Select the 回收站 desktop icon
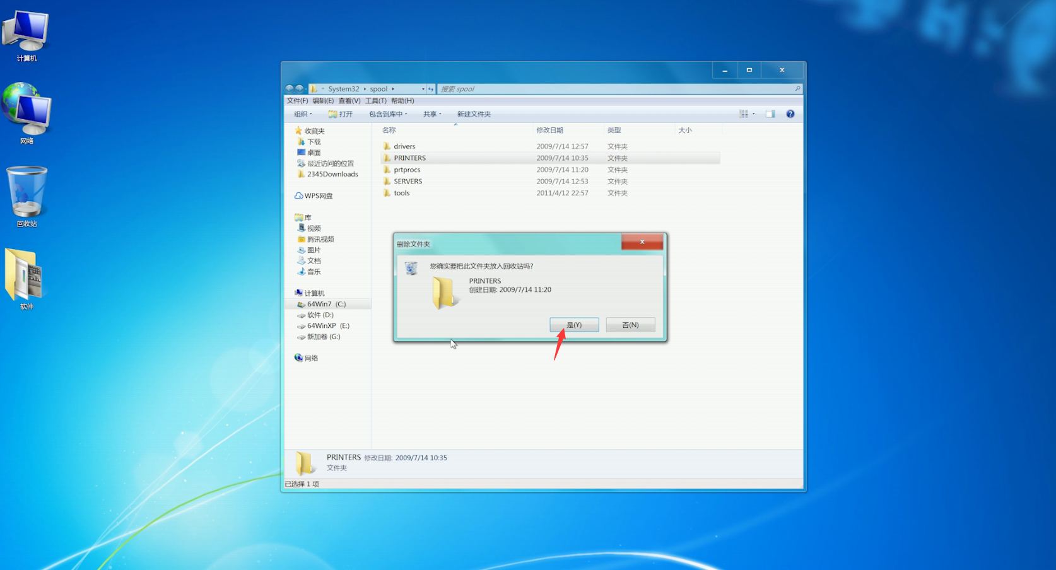The width and height of the screenshot is (1056, 570). click(x=26, y=196)
